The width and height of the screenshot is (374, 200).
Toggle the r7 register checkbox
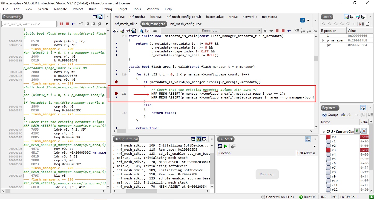pyautogui.click(x=328, y=168)
